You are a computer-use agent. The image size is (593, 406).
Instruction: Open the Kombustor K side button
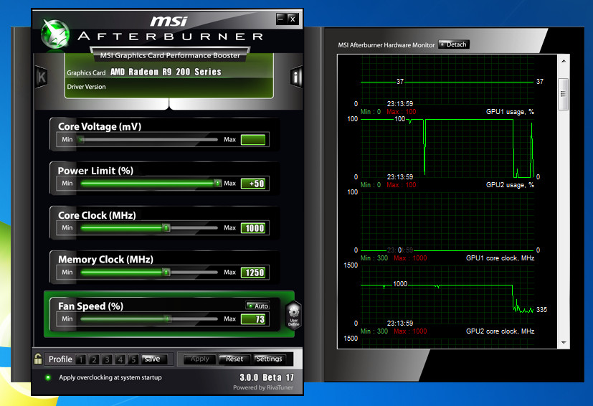coord(41,77)
